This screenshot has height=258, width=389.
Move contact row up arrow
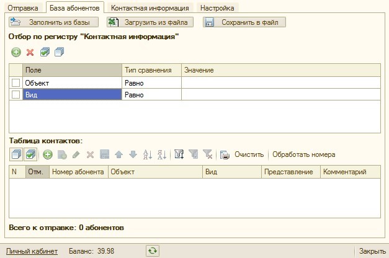click(x=119, y=154)
